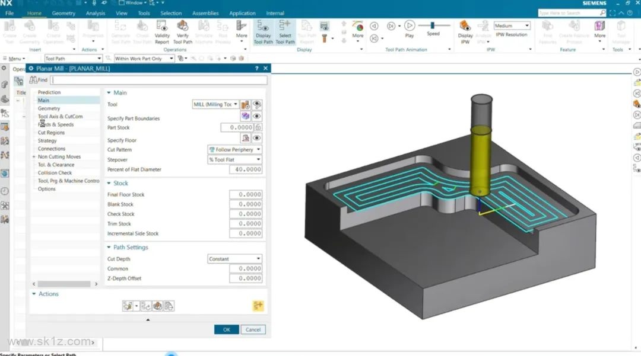Select Tool Axis & CutCom item

(60, 117)
